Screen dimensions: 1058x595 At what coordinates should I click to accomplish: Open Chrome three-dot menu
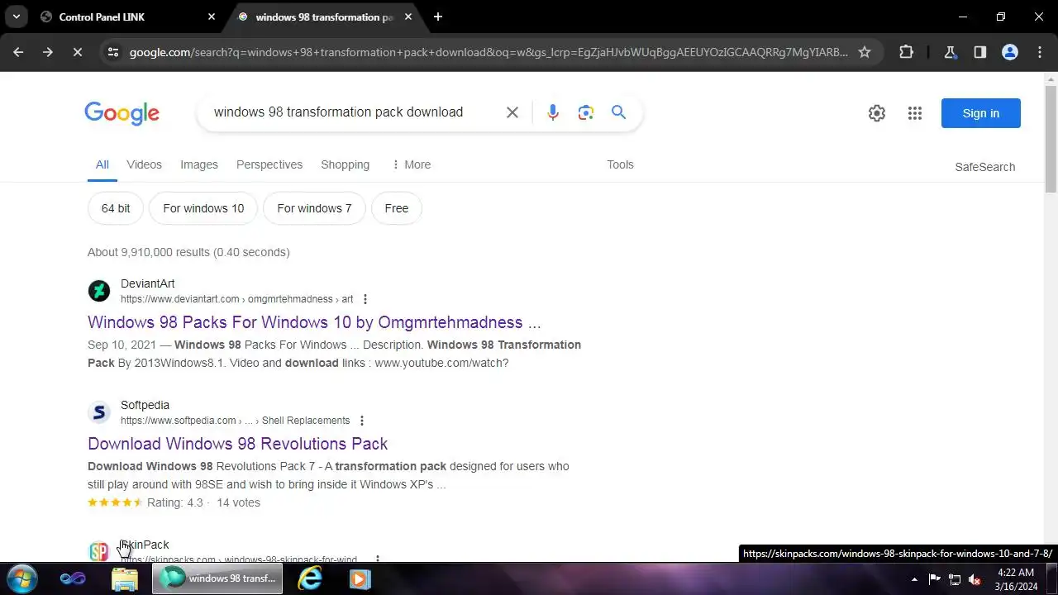(x=1040, y=52)
